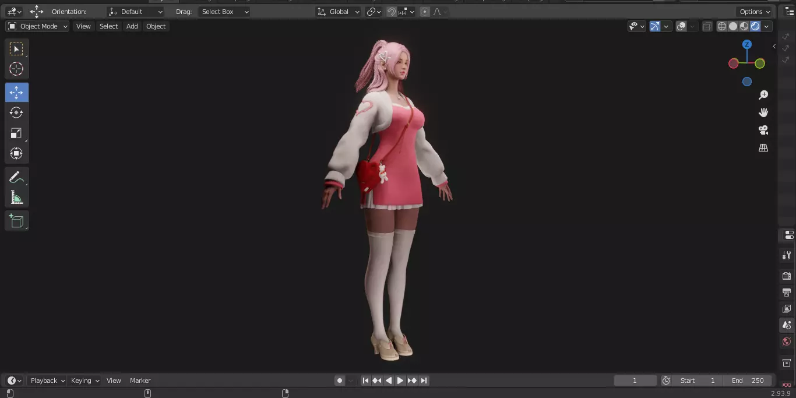796x398 pixels.
Task: Activate the Rotate tool
Action: (16, 112)
